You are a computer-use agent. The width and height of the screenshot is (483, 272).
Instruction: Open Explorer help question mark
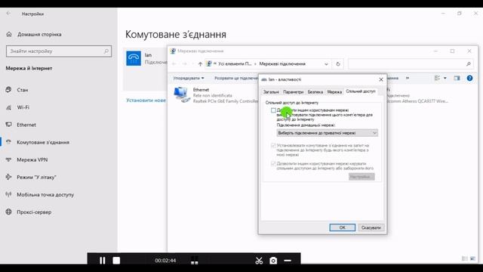[469, 79]
